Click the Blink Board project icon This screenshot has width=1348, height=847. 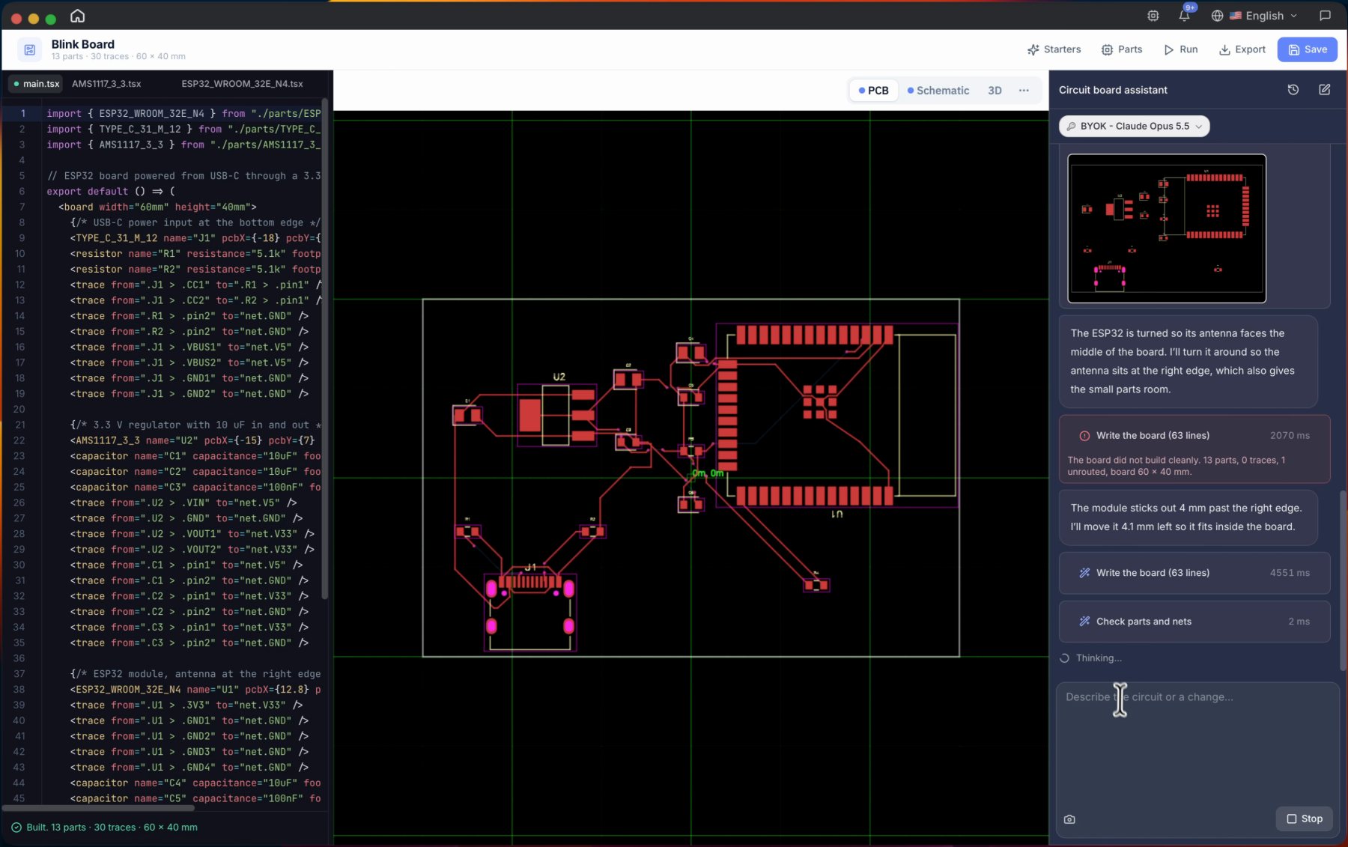[29, 50]
